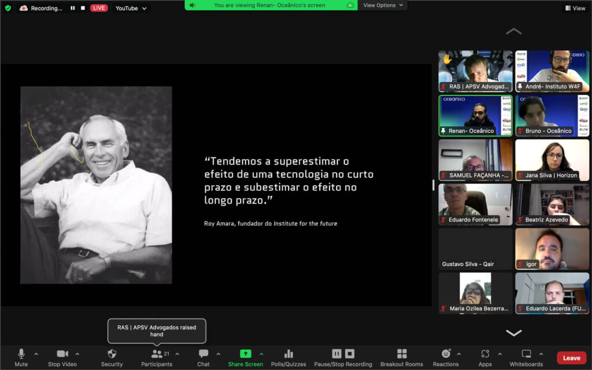
Task: Open Breakout Rooms
Action: [x=402, y=354]
